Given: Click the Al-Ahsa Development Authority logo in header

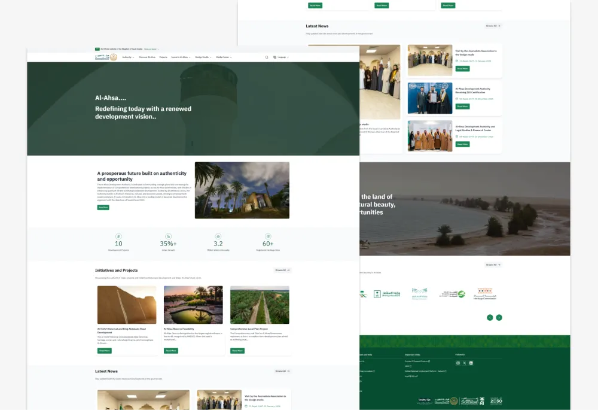Looking at the screenshot, I should pyautogui.click(x=106, y=57).
